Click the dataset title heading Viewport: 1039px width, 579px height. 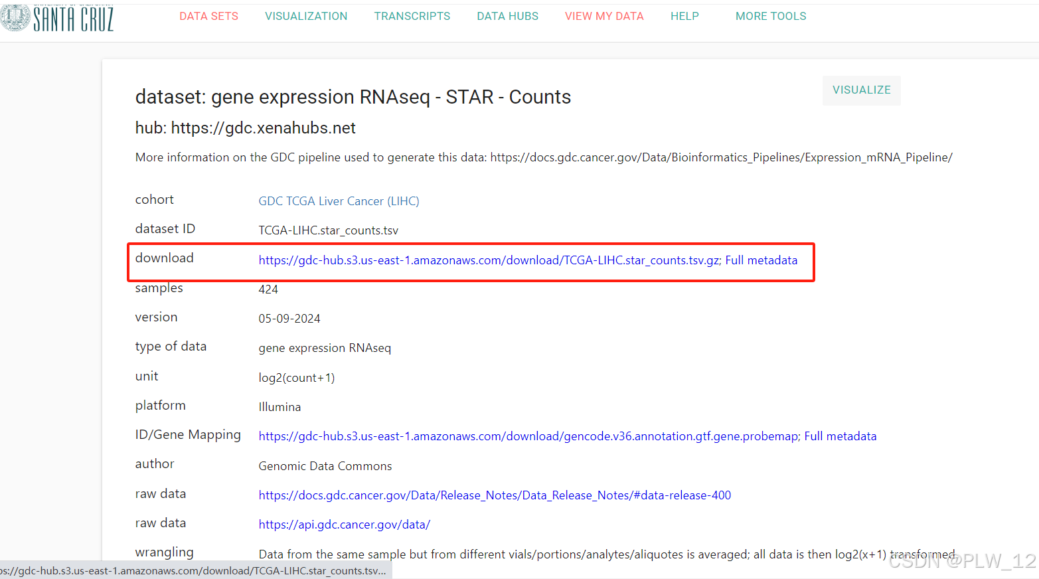point(353,97)
